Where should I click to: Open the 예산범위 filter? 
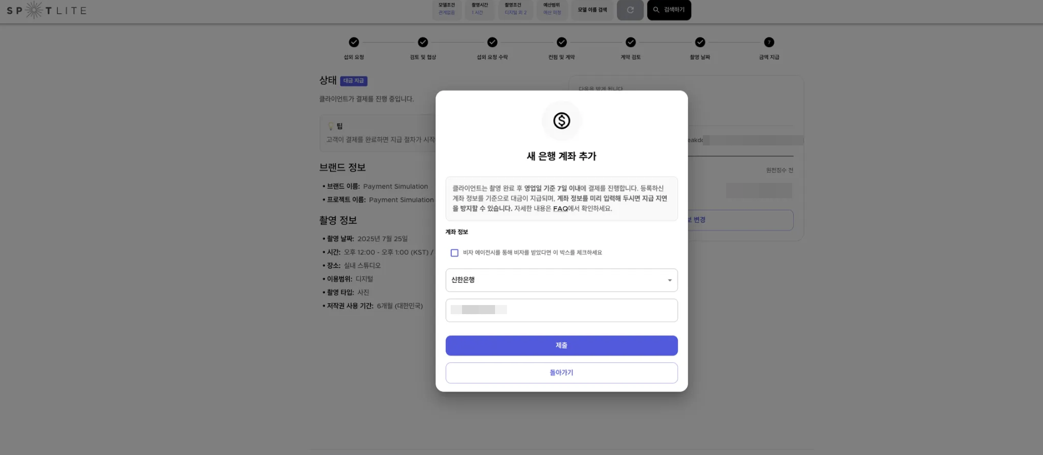pos(552,10)
